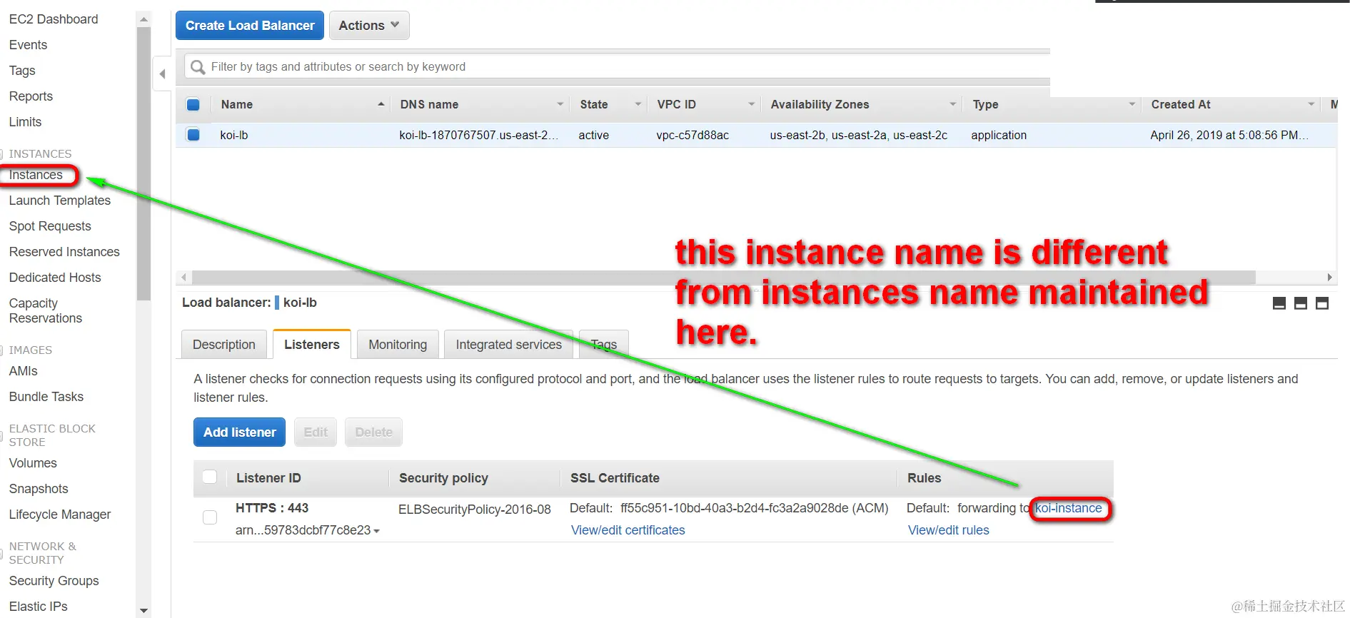The height and width of the screenshot is (618, 1350).
Task: Open Spot Requests in sidebar
Action: pyautogui.click(x=50, y=226)
